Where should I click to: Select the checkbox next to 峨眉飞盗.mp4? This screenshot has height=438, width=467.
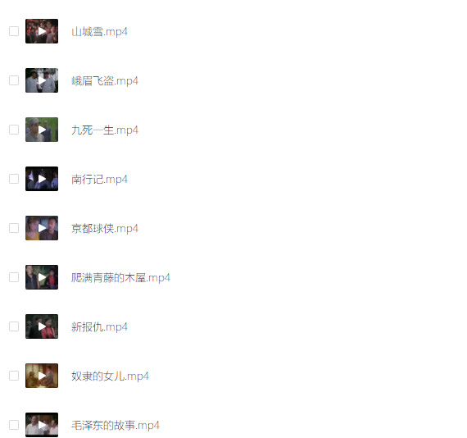tap(14, 80)
